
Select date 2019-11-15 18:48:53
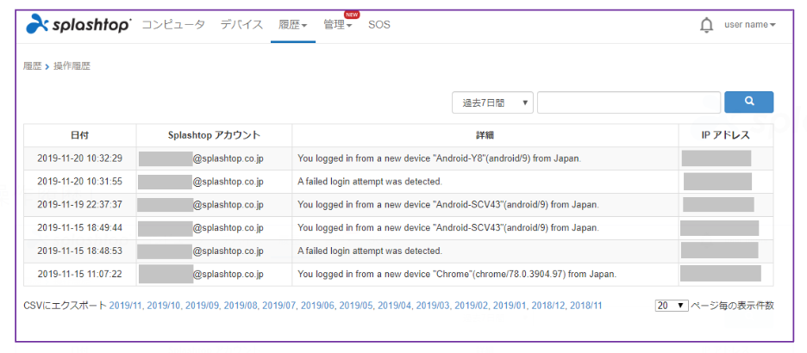coord(80,251)
